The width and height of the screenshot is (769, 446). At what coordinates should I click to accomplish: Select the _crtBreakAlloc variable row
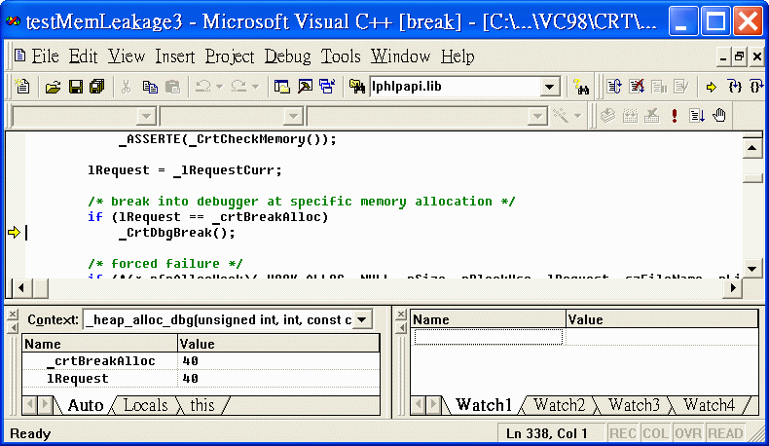click(201, 361)
